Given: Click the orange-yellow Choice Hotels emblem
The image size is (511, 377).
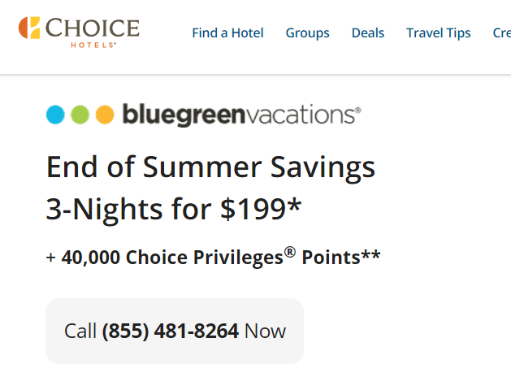Looking at the screenshot, I should tap(29, 28).
